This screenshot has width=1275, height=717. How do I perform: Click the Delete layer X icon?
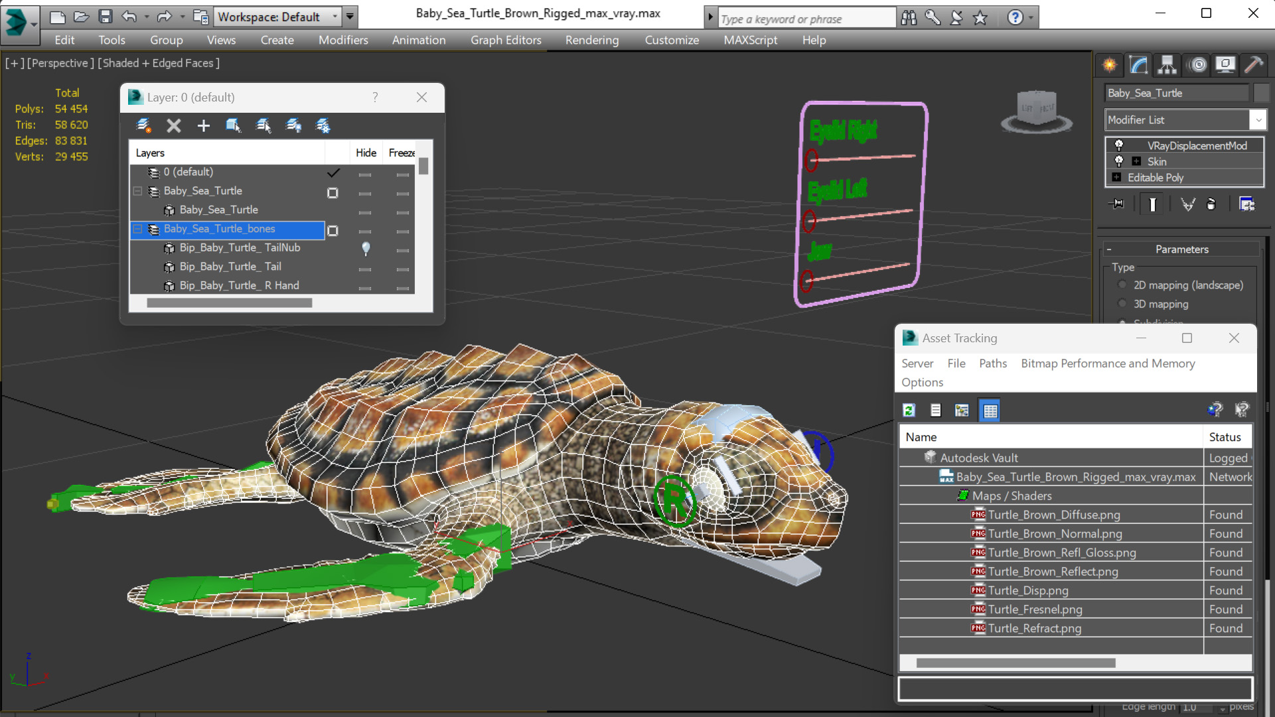pos(174,125)
